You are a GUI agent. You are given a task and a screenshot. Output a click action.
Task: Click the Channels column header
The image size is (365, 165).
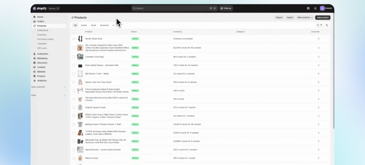(x=315, y=32)
